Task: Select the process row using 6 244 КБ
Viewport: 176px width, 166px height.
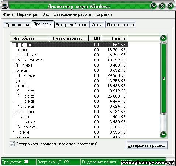Action: tap(70, 55)
